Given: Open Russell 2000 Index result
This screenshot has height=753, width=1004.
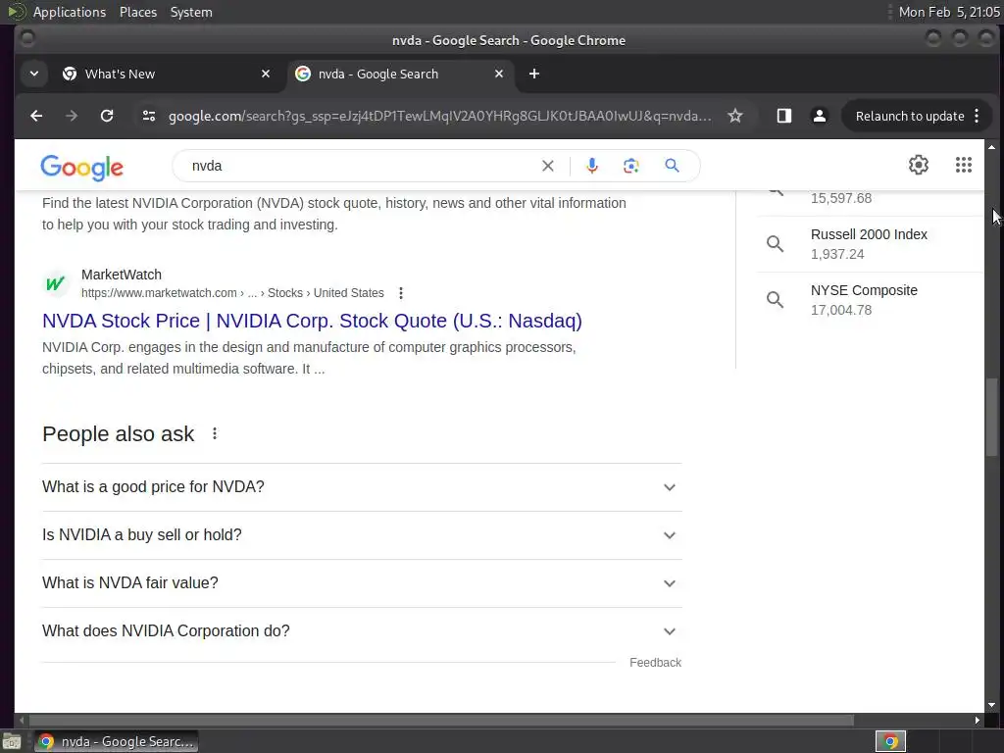Looking at the screenshot, I should 869,244.
